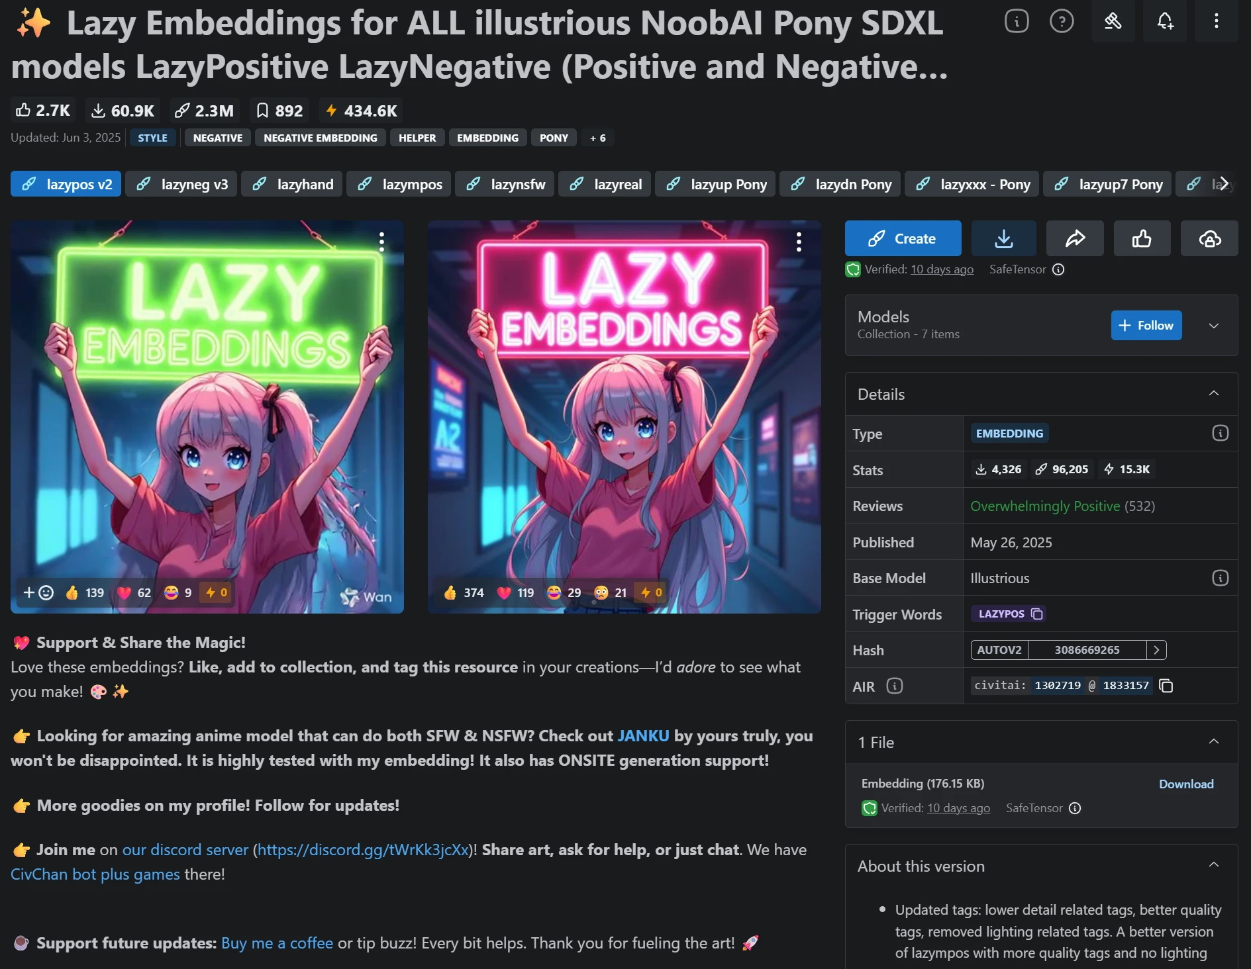Select the lazympos version tab
The height and width of the screenshot is (969, 1251).
[x=399, y=184]
